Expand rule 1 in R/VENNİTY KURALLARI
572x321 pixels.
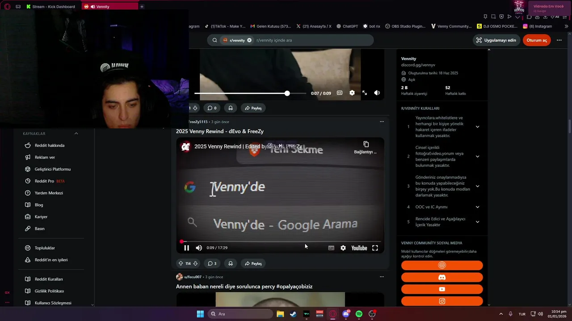[477, 127]
